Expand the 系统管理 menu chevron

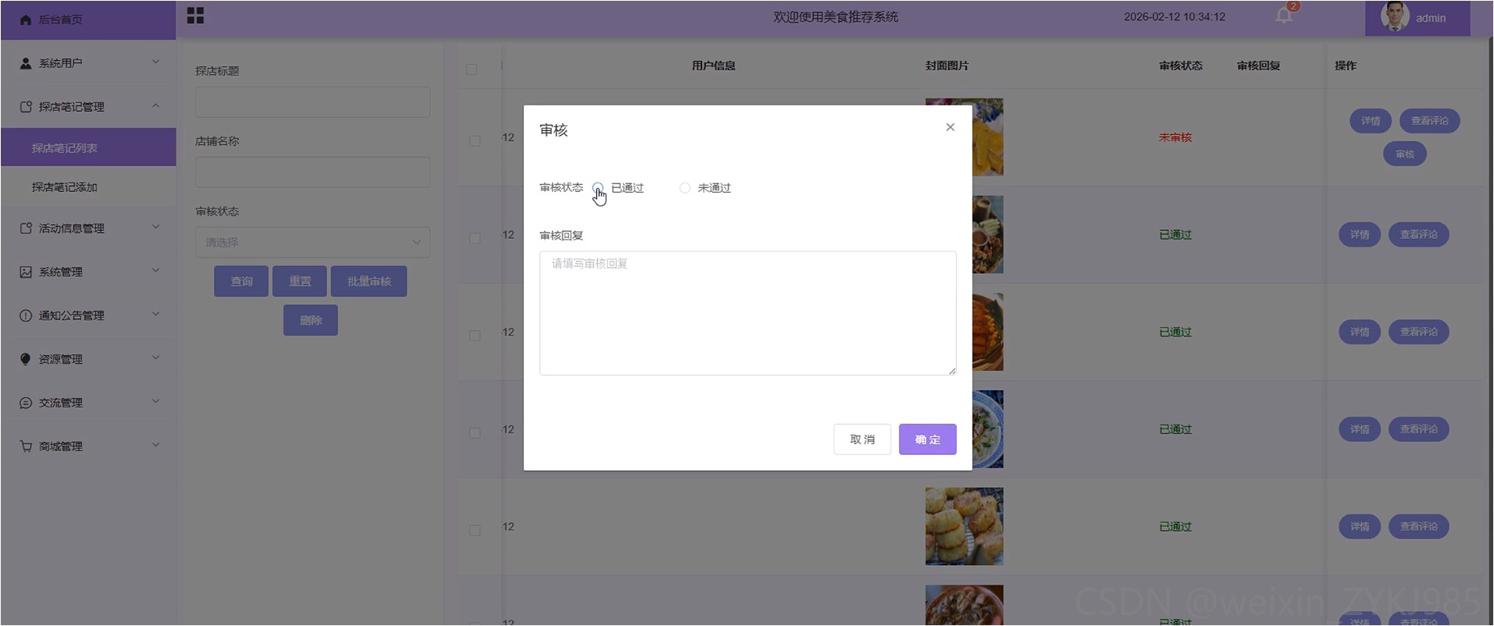(155, 272)
